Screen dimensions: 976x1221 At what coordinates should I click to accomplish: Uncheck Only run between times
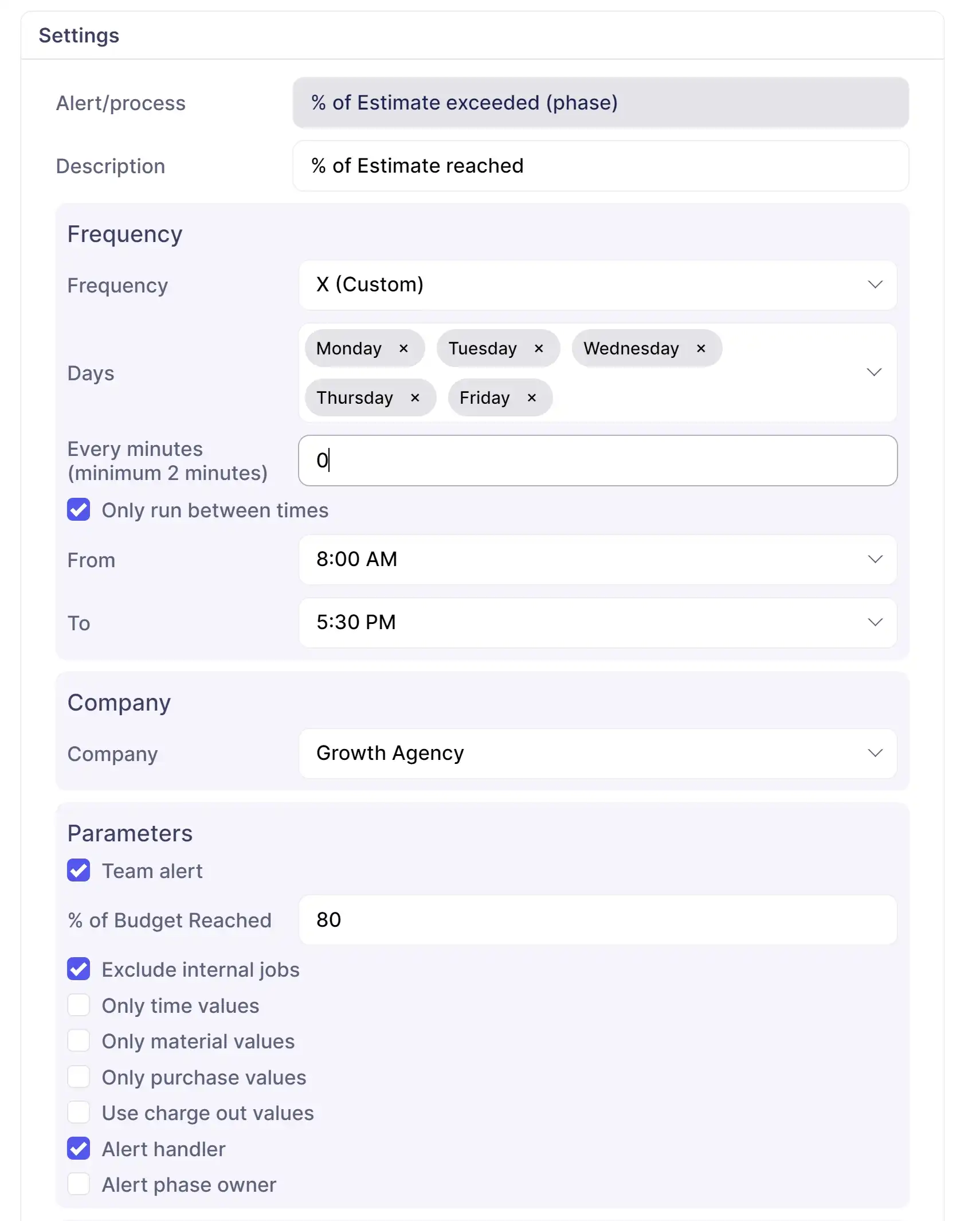[x=79, y=510]
